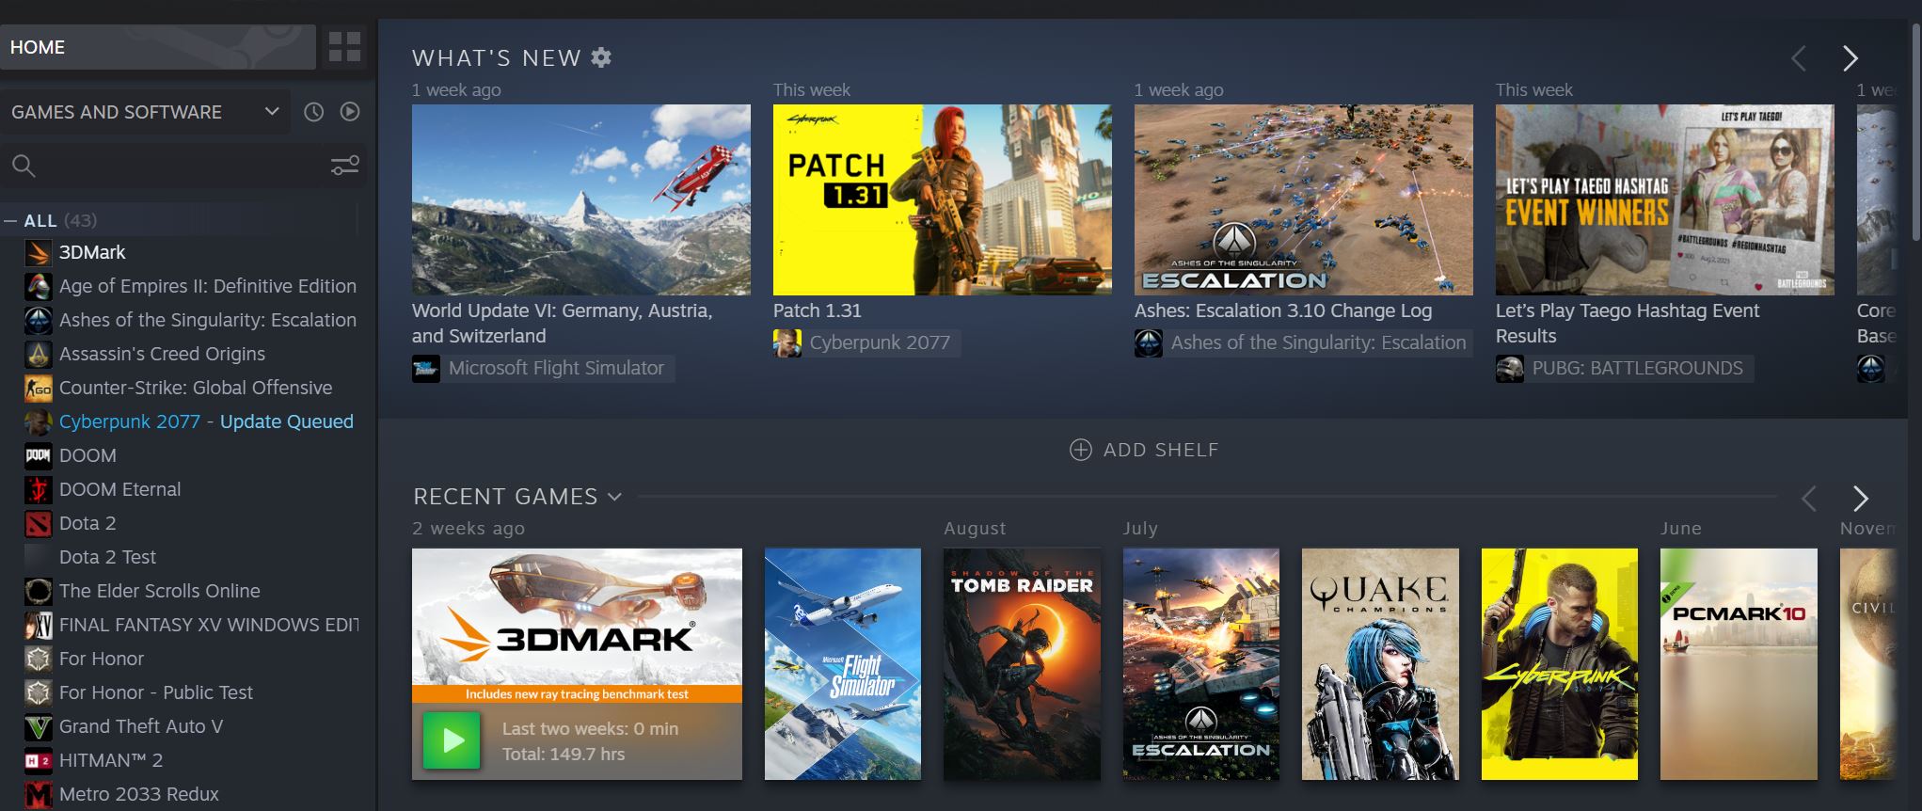The height and width of the screenshot is (811, 1922).
Task: Click Elder Scrolls Online list icon
Action: coord(38,591)
